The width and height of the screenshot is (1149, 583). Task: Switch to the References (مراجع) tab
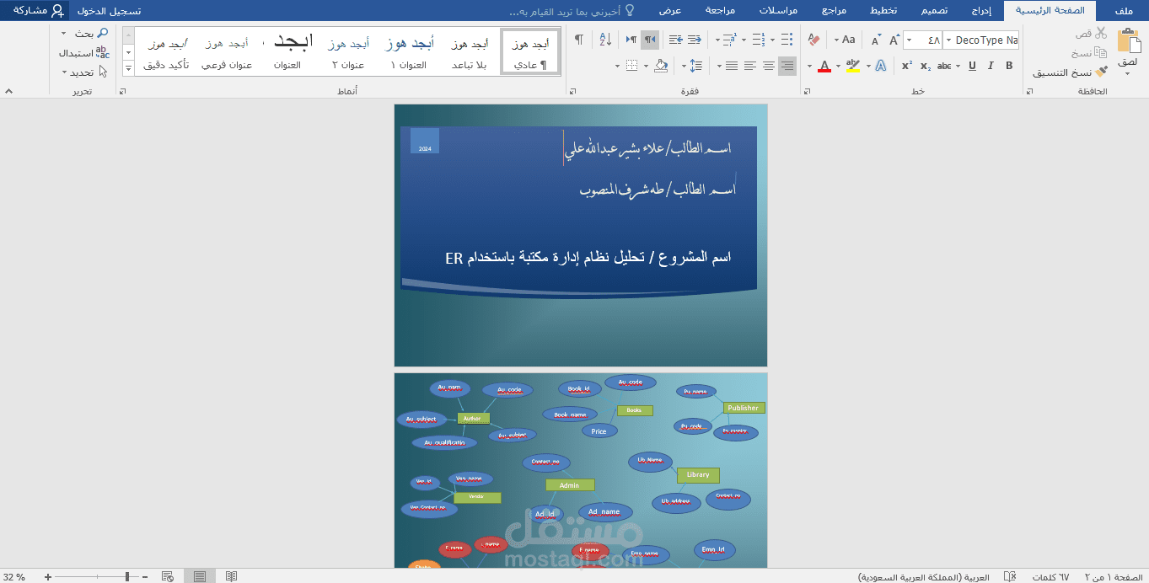point(834,11)
